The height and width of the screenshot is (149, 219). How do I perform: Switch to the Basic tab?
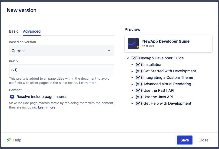[x=14, y=31]
